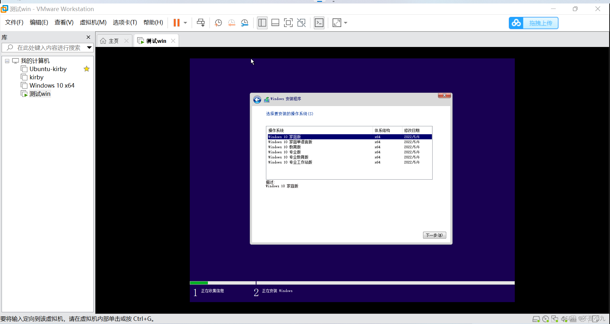This screenshot has width=610, height=324.
Task: Pause the running virtual machine
Action: 176,23
